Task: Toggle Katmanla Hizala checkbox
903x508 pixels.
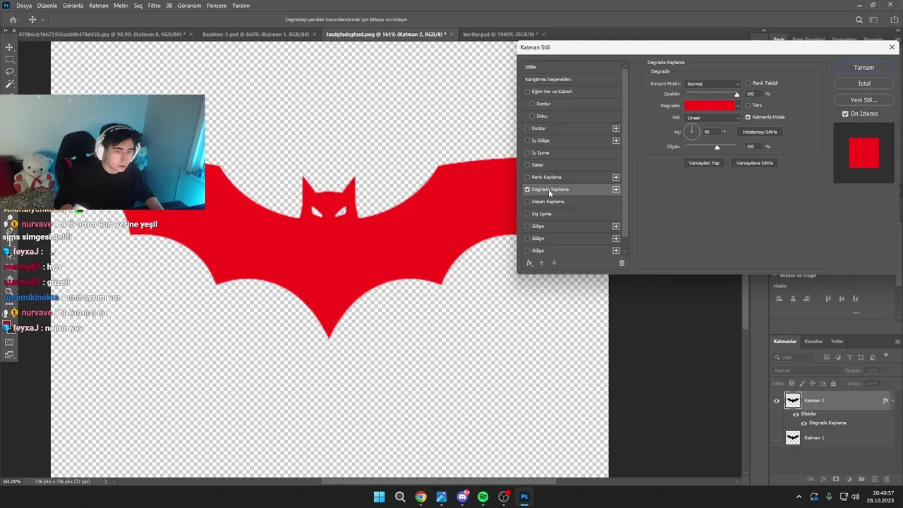Action: [748, 117]
